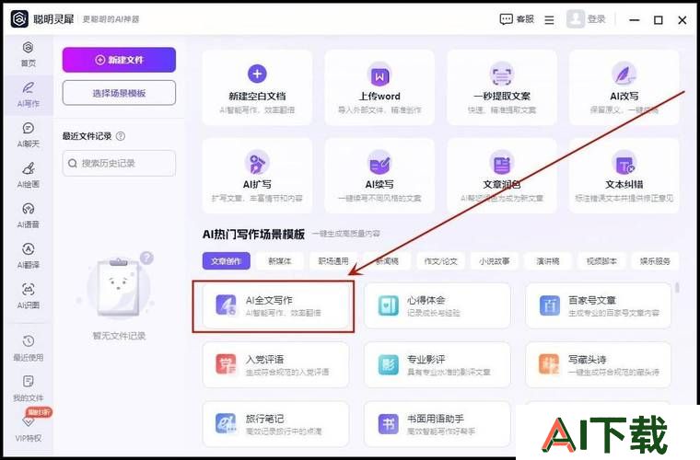This screenshot has height=460, width=700.
Task: Click the 旅行笔记 template icon
Action: 227,424
